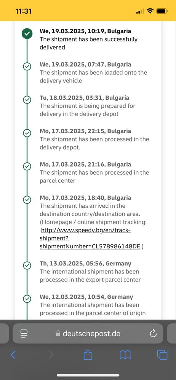This screenshot has height=380, width=176.
Task: Reload the deutschepost.de page
Action: tap(153, 334)
